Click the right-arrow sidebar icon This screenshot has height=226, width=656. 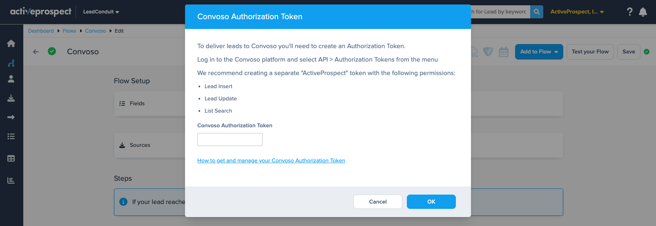(11, 117)
